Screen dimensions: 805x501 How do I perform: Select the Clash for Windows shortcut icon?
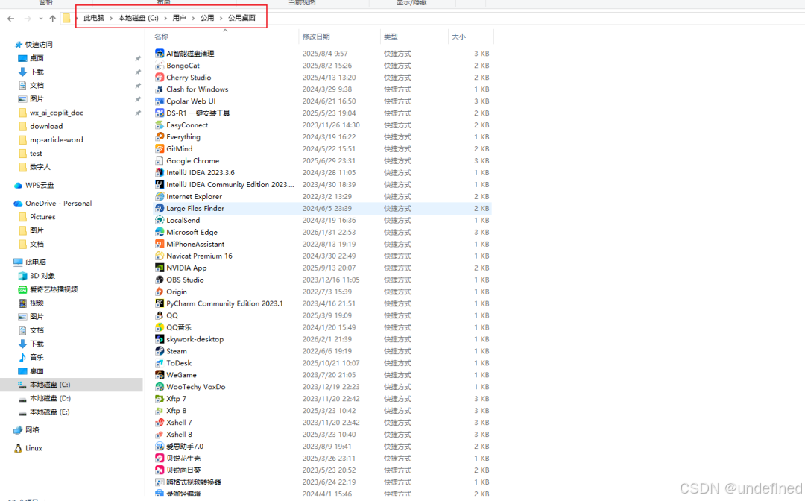pyautogui.click(x=160, y=89)
